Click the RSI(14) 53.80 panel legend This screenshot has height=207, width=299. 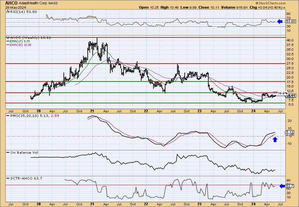click(21, 12)
